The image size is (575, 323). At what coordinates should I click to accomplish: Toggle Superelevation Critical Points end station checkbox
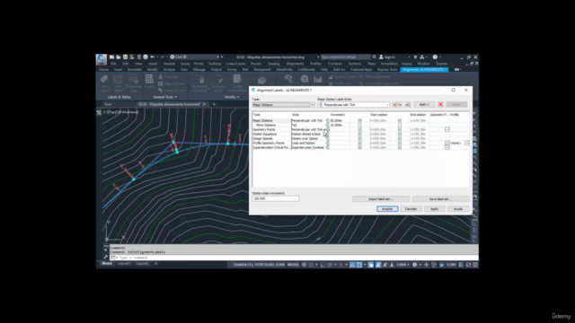coord(400,147)
